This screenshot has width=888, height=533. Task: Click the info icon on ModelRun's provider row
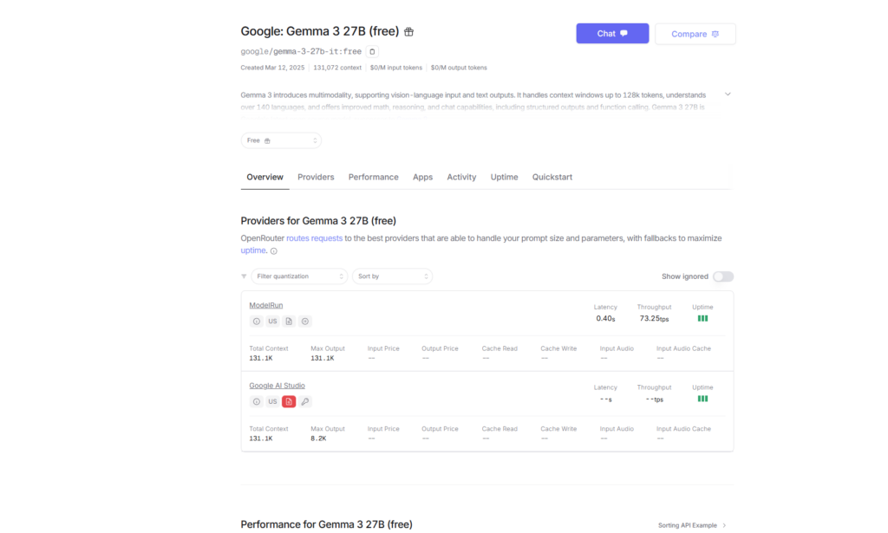[x=257, y=321]
